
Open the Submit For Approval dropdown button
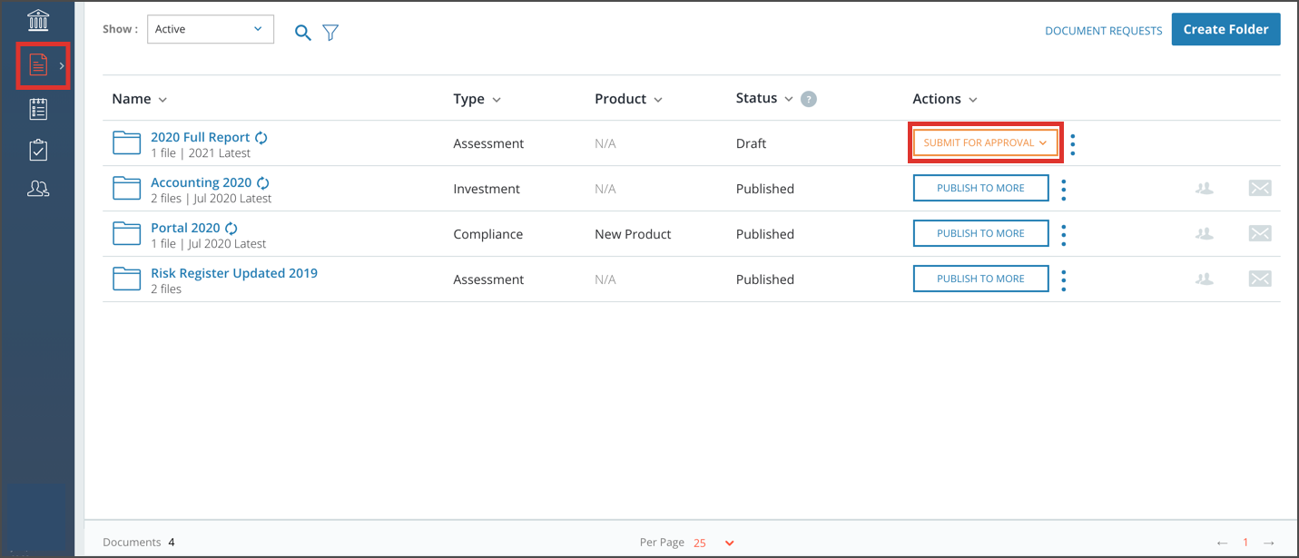(985, 142)
